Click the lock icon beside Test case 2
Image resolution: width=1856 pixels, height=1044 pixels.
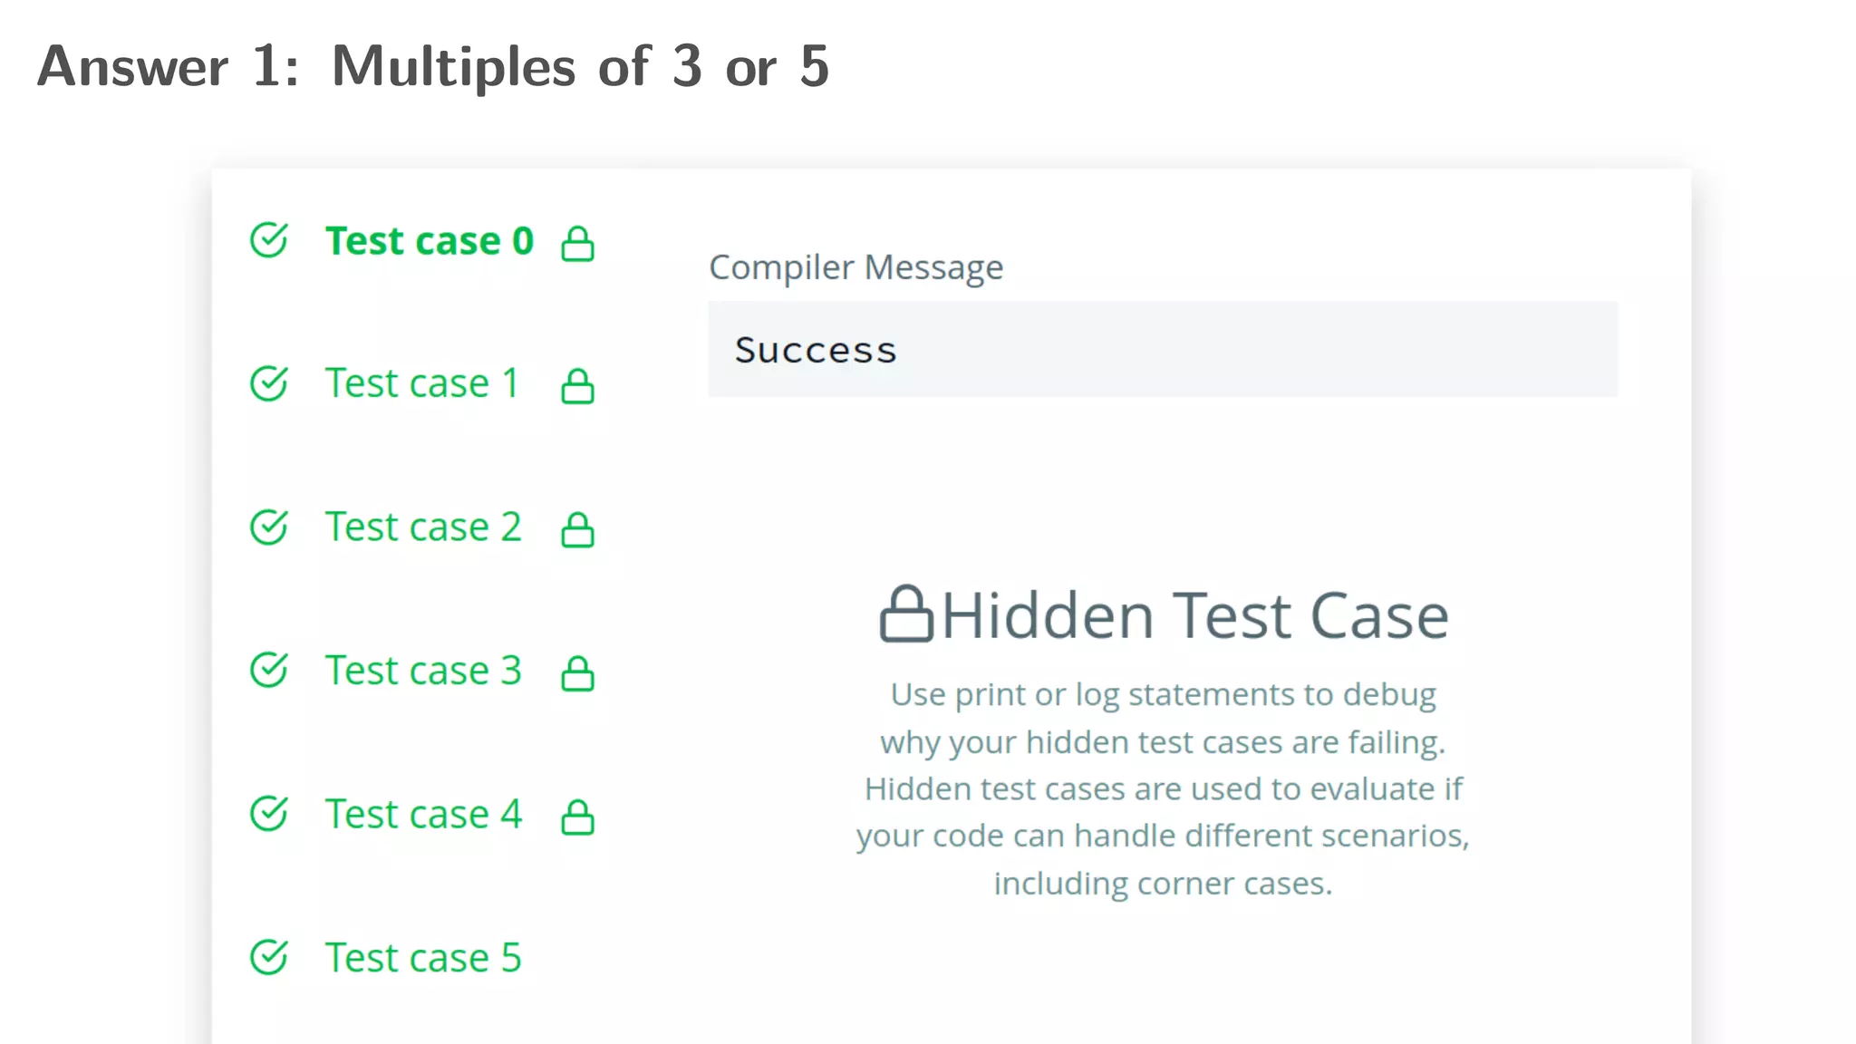(577, 529)
